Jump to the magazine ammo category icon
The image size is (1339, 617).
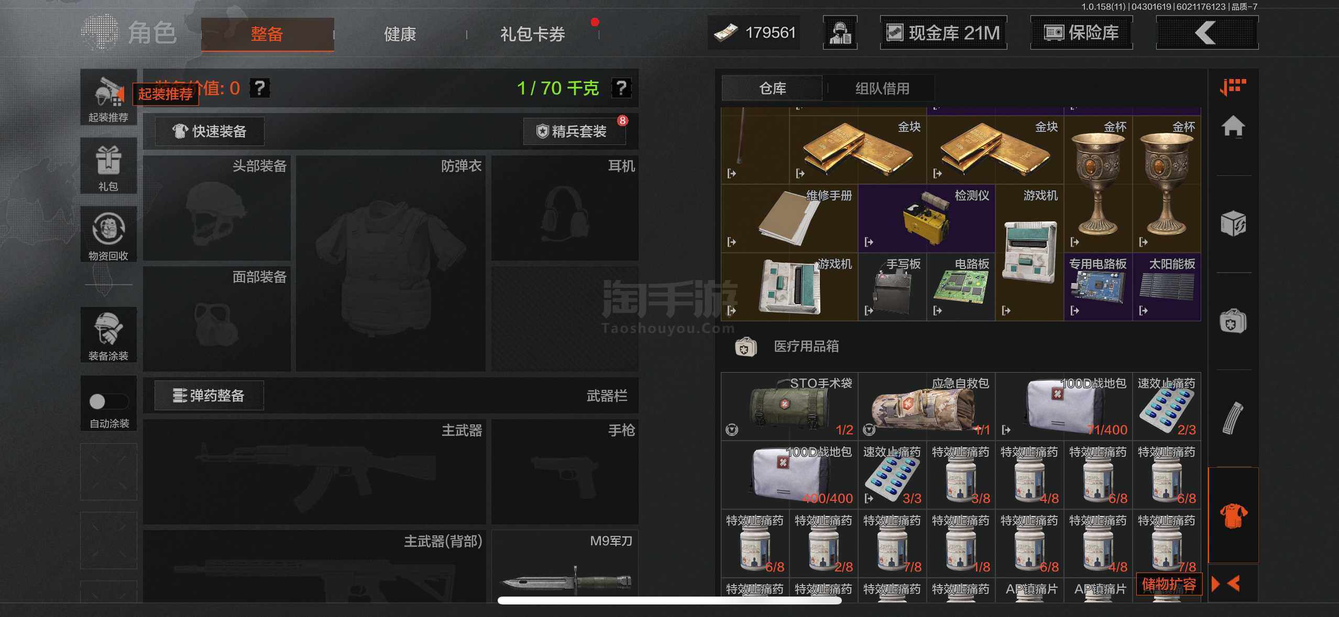(x=1232, y=418)
